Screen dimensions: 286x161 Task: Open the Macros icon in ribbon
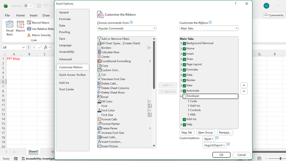20,24
